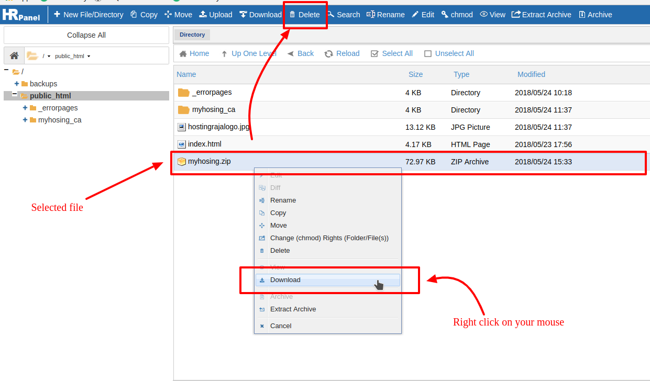Choose Rename from the context menu
The width and height of the screenshot is (650, 381).
coord(283,200)
